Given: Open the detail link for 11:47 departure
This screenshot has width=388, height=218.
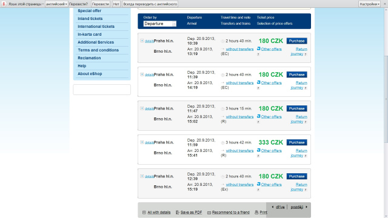Looking at the screenshot, I should tap(149, 108).
